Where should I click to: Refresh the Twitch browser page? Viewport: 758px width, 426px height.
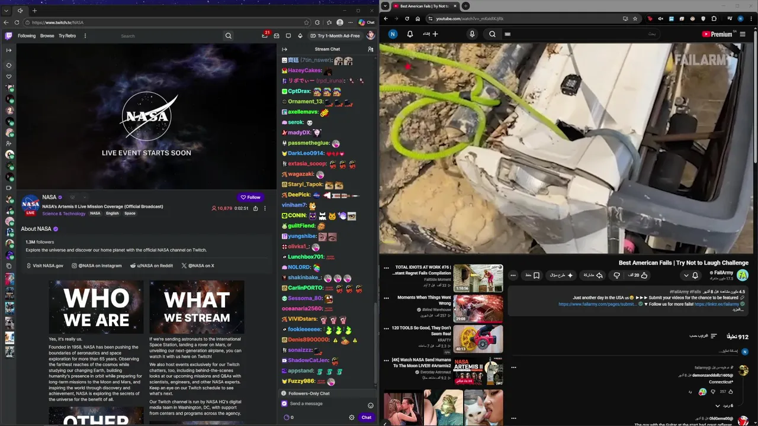click(x=17, y=22)
